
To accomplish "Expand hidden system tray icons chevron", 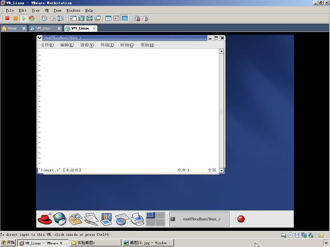I will coord(326,243).
